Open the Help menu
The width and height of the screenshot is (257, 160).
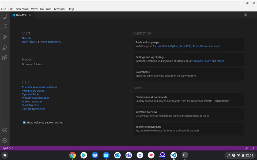tap(71, 9)
